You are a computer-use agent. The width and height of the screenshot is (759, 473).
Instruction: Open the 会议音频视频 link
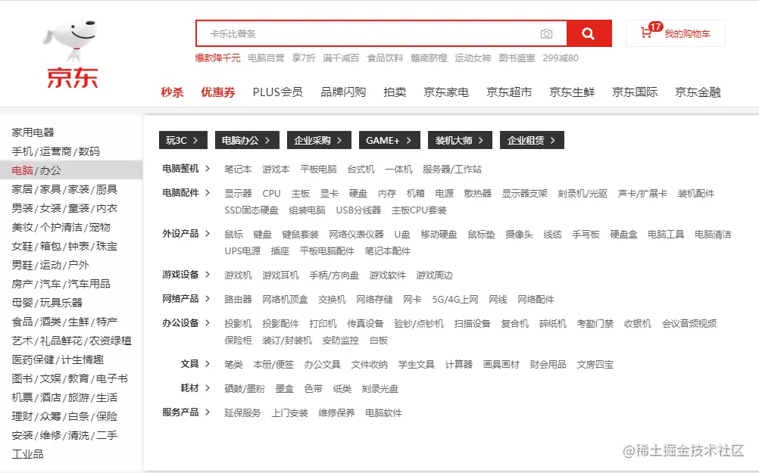pyautogui.click(x=689, y=324)
